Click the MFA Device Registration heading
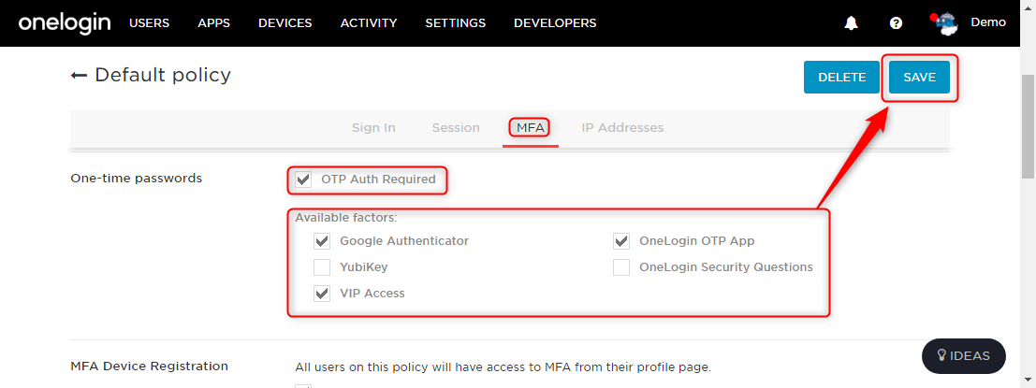This screenshot has height=388, width=1036. point(150,366)
